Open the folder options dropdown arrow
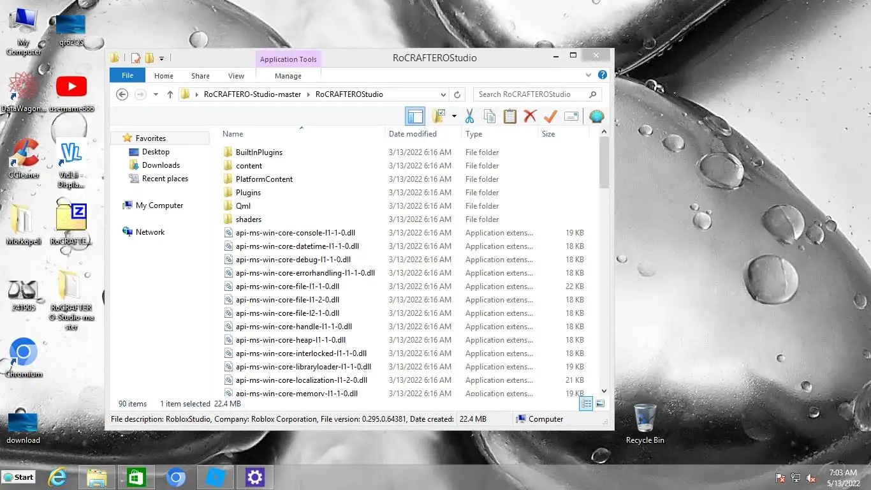Viewport: 871px width, 490px height. pyautogui.click(x=454, y=116)
